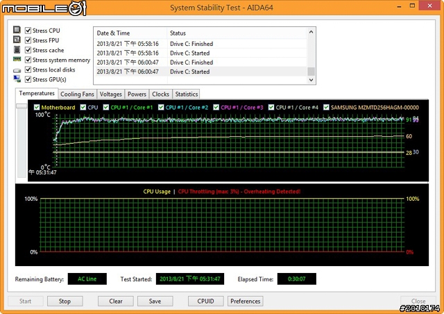Click the Elapsed Time value 0:30:07
The height and width of the screenshot is (314, 444).
tap(297, 279)
